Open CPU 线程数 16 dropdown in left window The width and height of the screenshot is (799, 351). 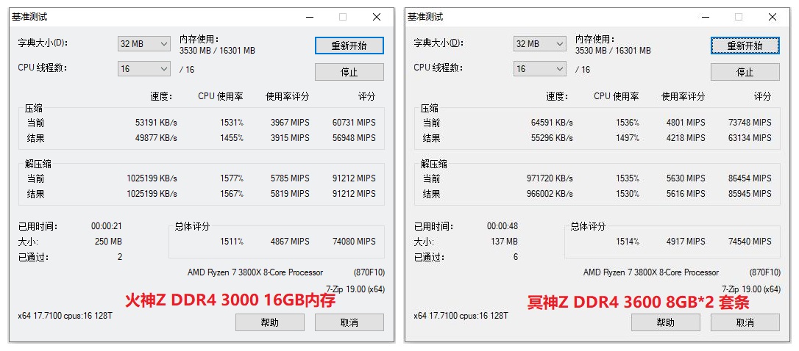pos(144,69)
